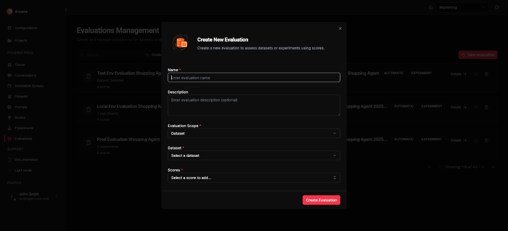Click the evaluations Search field

click(x=109, y=55)
